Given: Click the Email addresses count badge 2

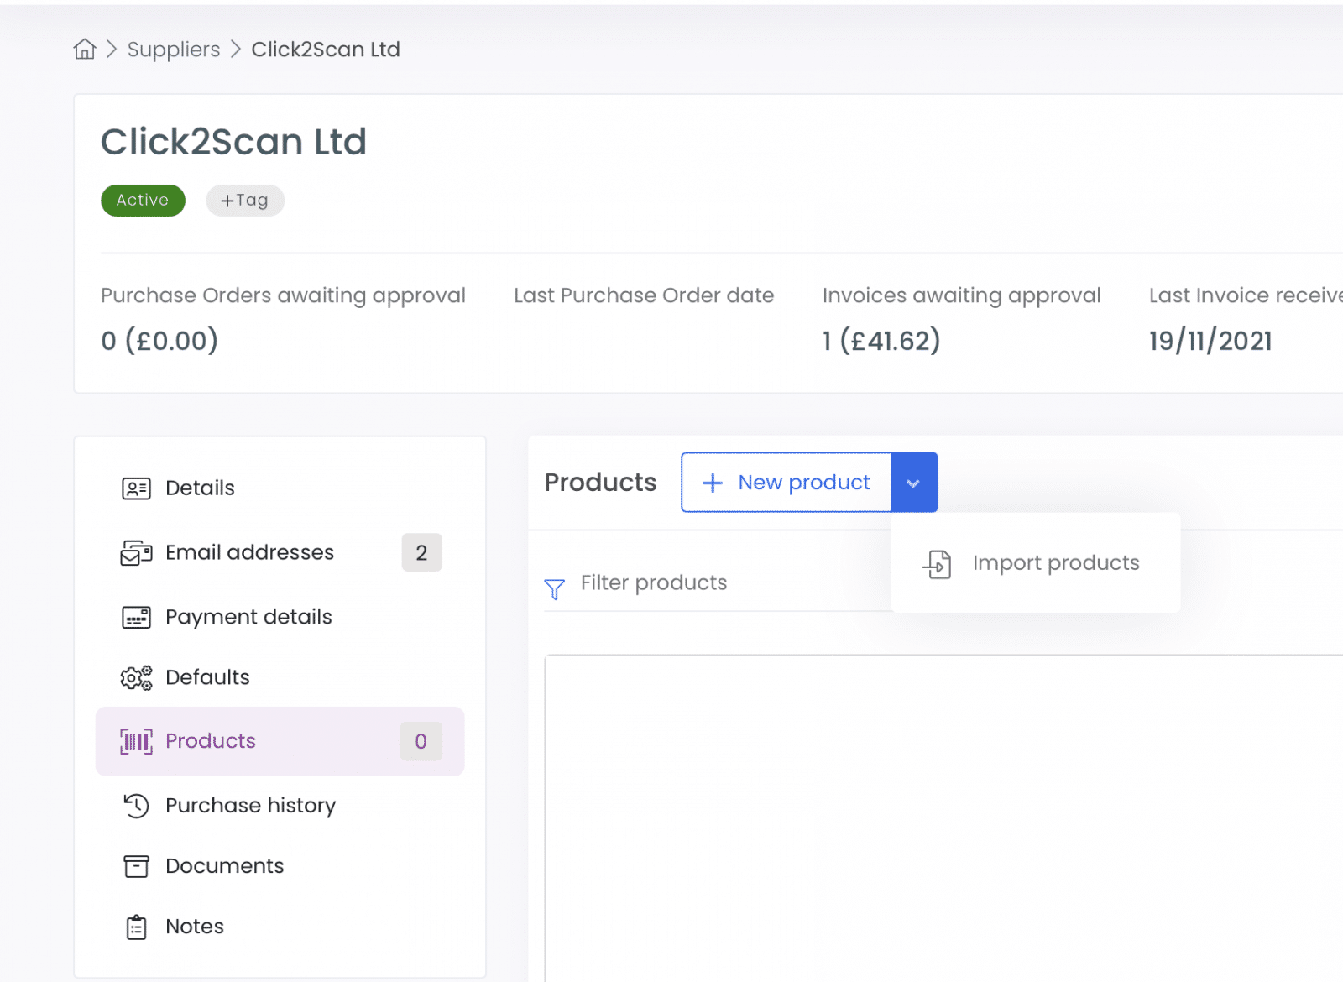Looking at the screenshot, I should pyautogui.click(x=421, y=553).
